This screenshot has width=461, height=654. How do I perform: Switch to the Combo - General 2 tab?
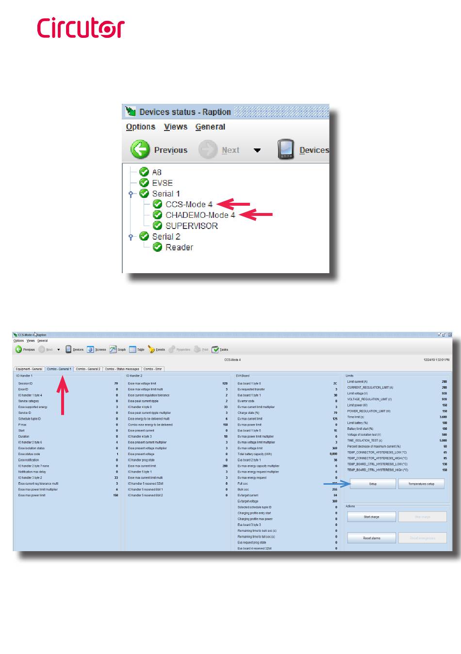(x=88, y=369)
